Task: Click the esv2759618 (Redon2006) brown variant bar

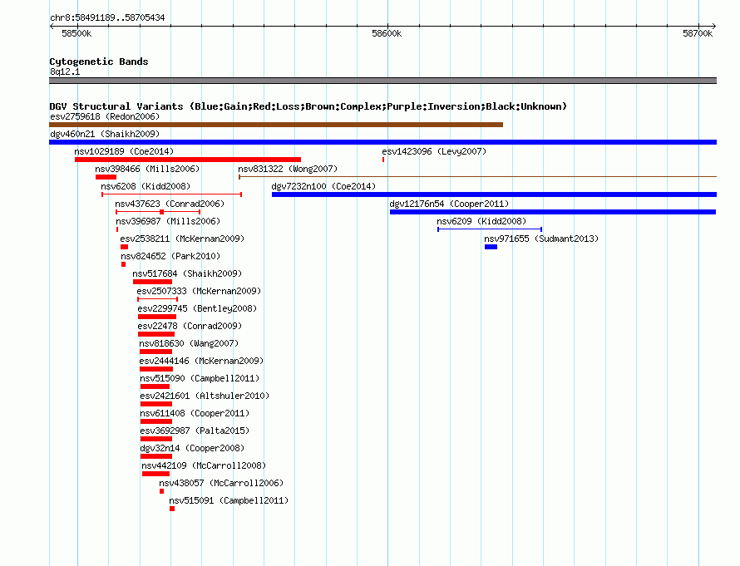Action: [276, 125]
